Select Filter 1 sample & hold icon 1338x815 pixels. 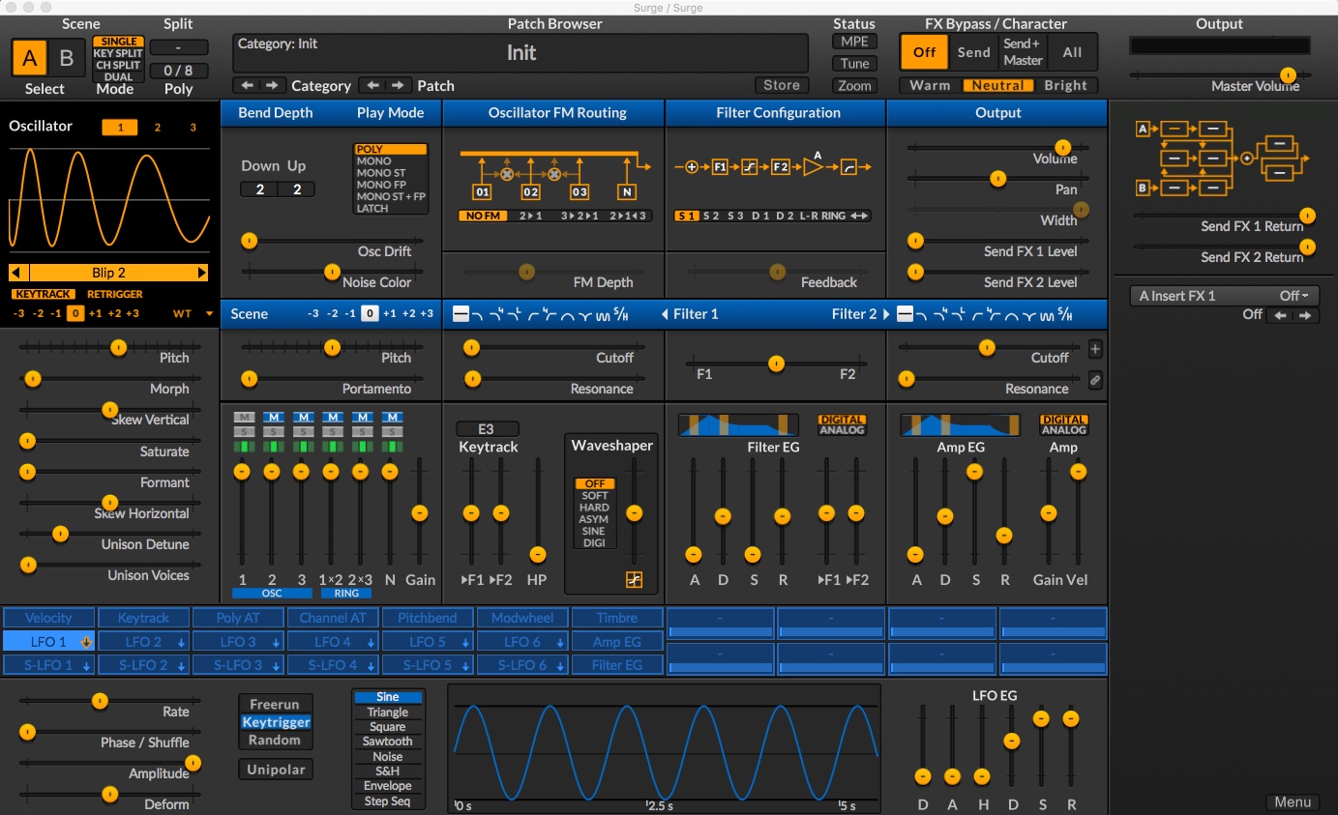(620, 313)
